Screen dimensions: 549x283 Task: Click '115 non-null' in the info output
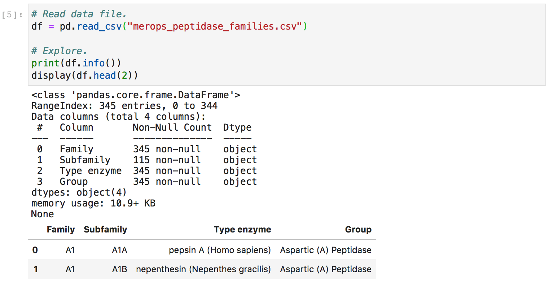167,160
